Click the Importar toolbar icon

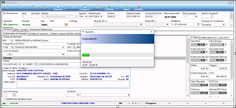[58, 7]
